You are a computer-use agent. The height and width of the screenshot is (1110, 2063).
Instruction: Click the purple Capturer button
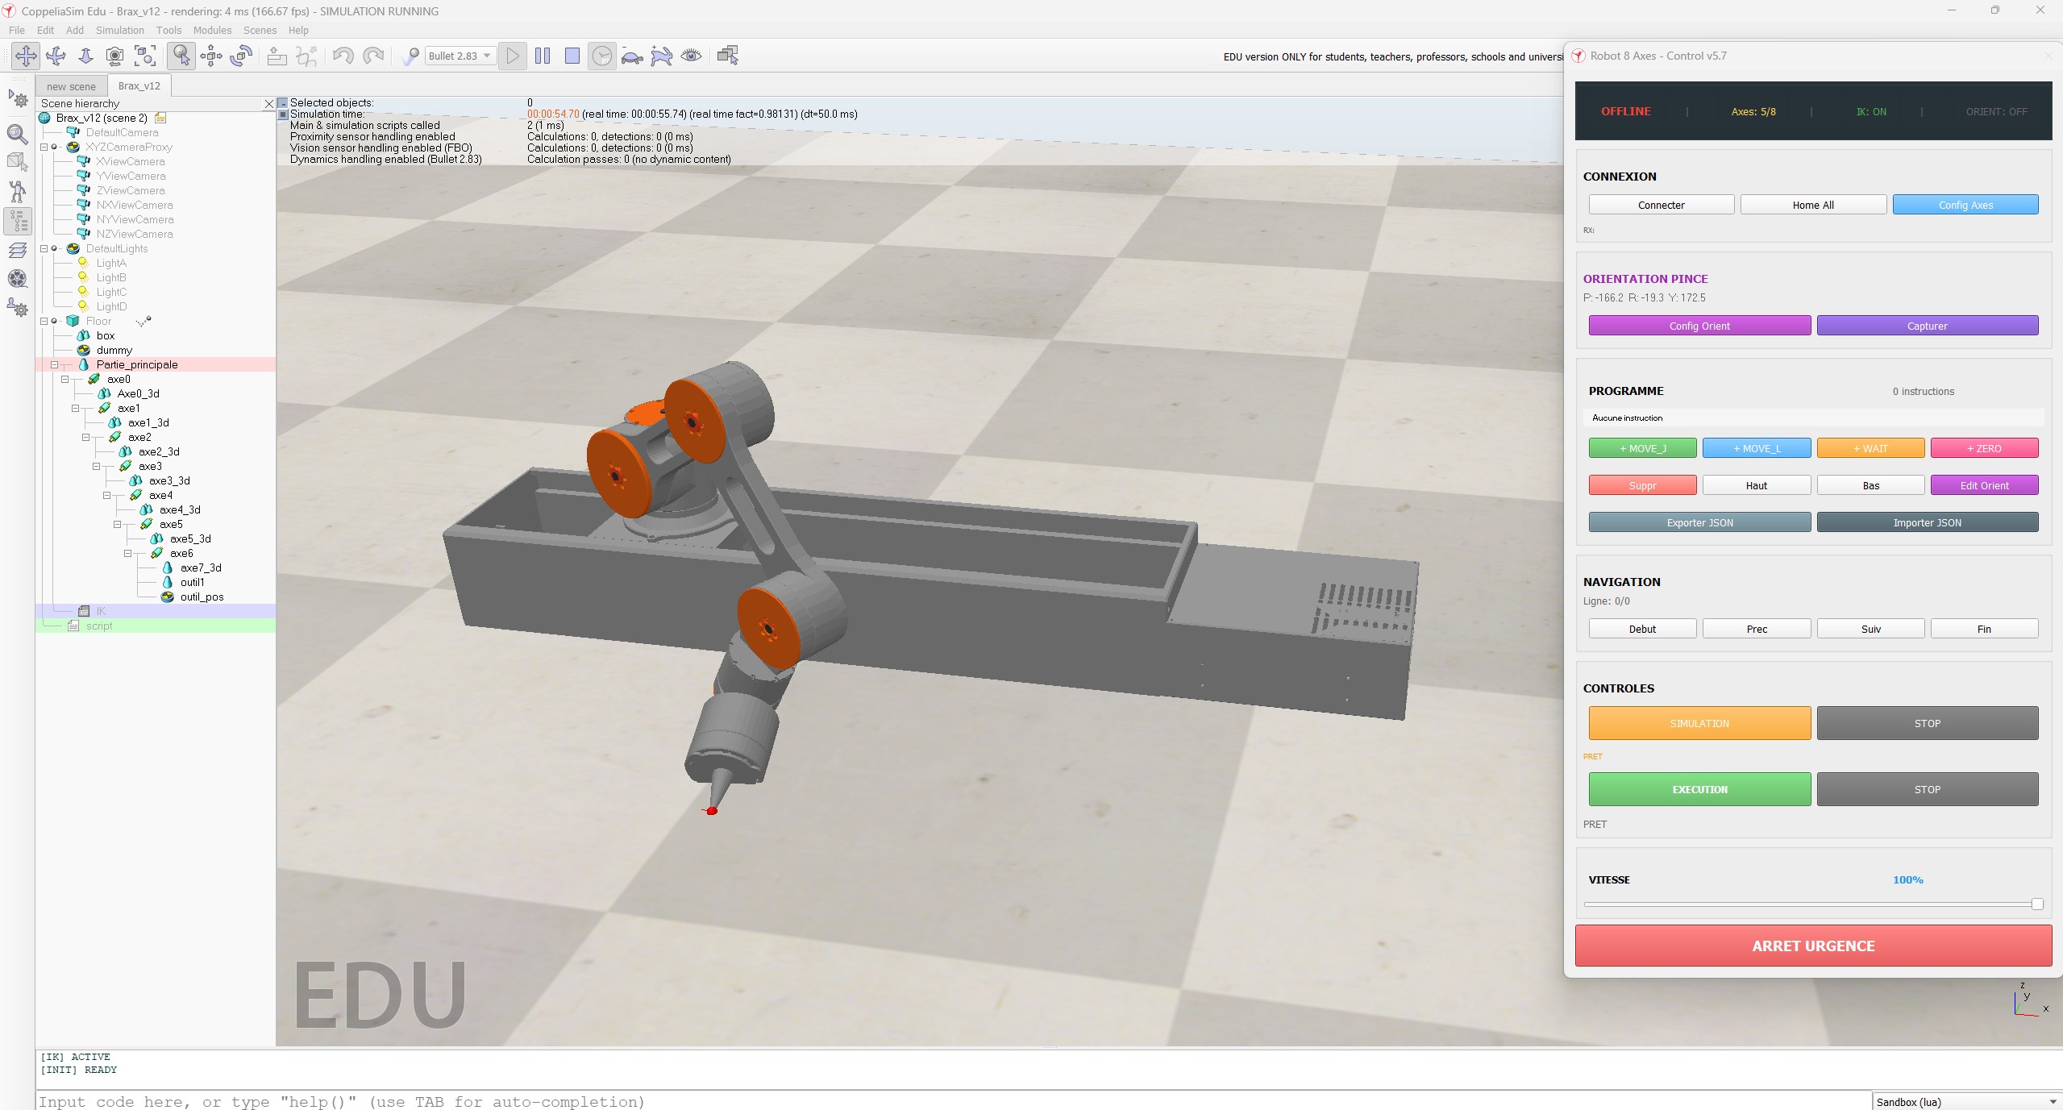1927,326
